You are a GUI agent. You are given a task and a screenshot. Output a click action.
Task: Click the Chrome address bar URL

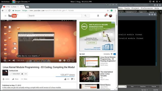48,11
